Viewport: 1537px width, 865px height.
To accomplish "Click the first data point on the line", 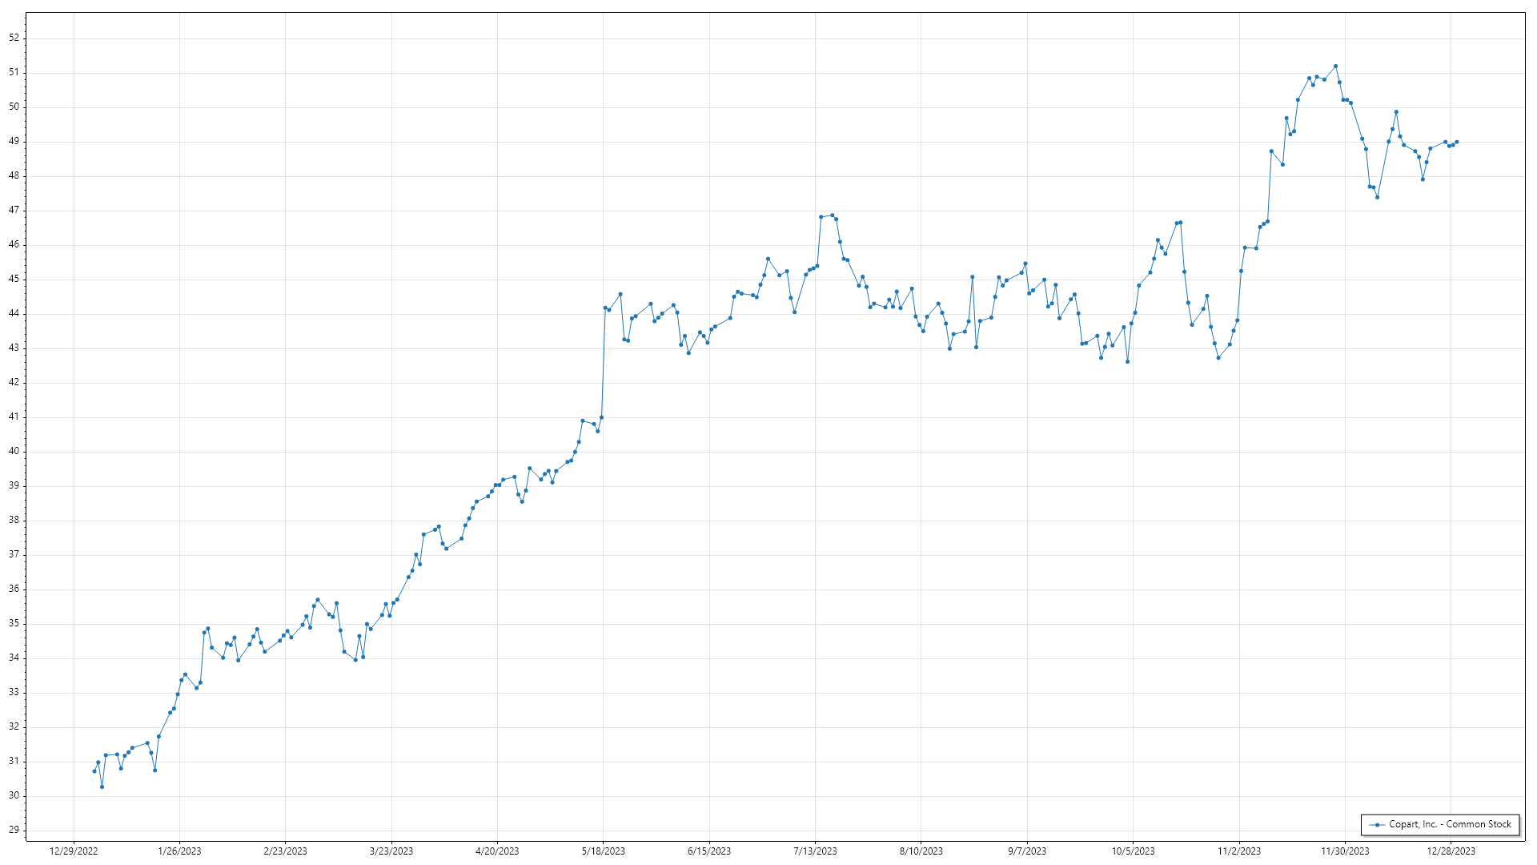I will pos(94,771).
